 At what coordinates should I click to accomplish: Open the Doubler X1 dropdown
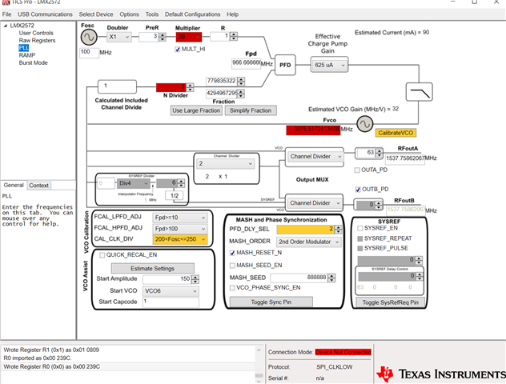coord(119,37)
